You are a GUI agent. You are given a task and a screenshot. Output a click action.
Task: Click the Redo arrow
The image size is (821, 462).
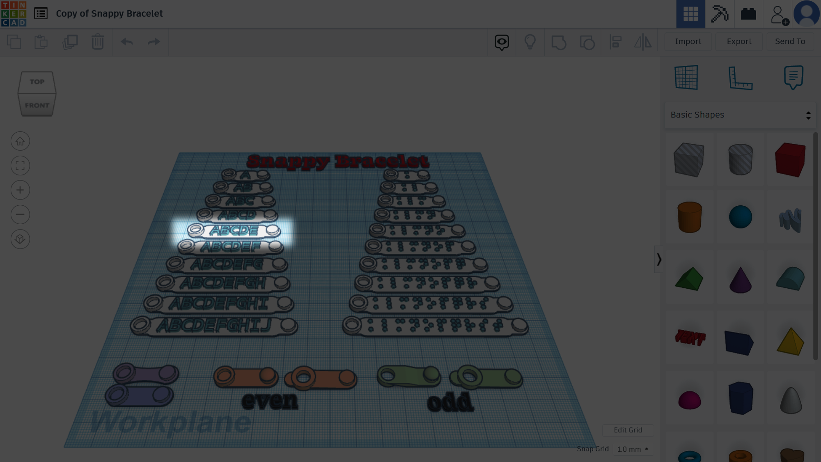154,42
